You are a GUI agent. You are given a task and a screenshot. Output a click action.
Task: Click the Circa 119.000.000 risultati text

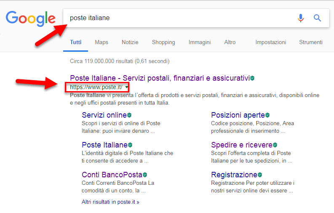click(x=120, y=61)
